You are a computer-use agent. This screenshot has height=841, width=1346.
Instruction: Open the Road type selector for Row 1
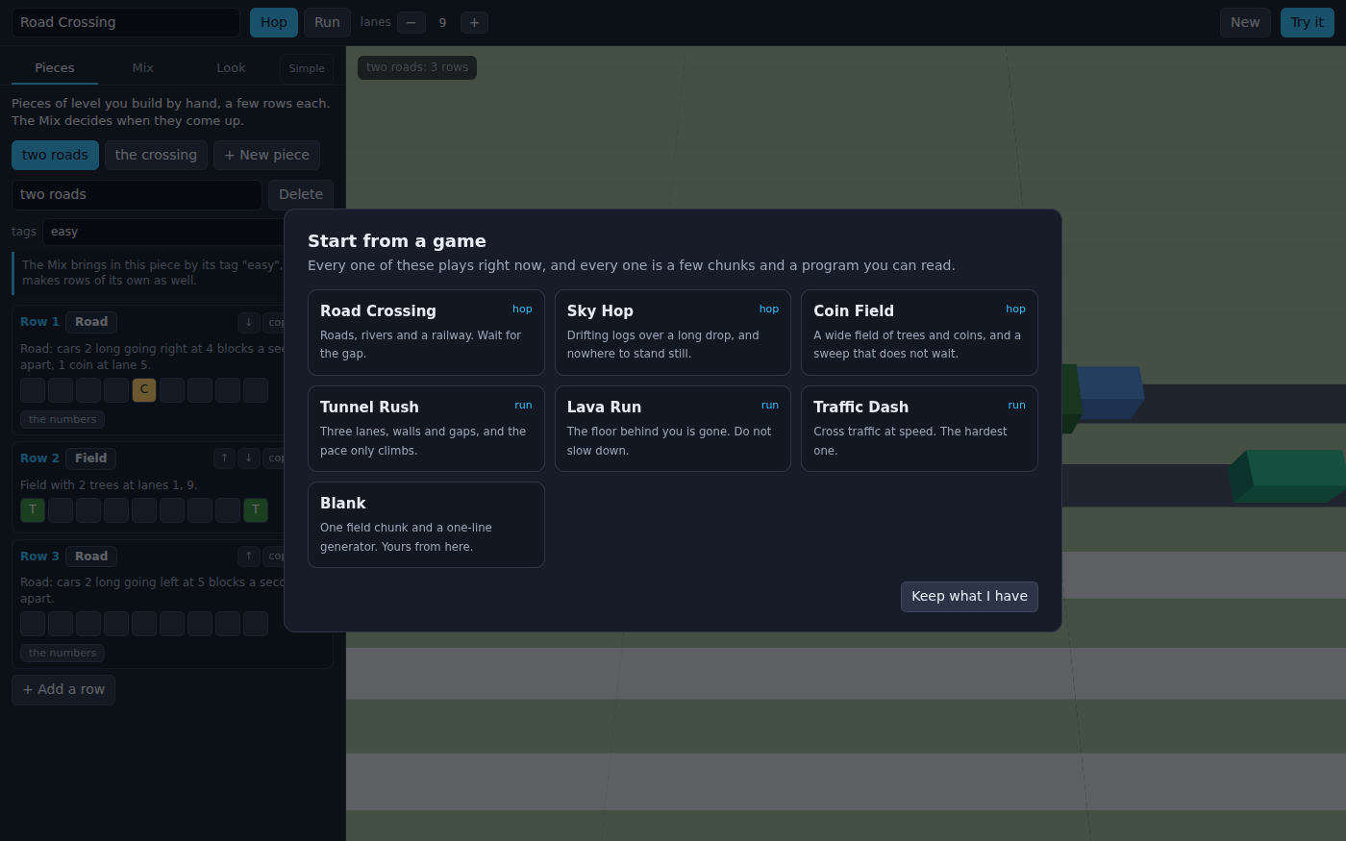[91, 323]
